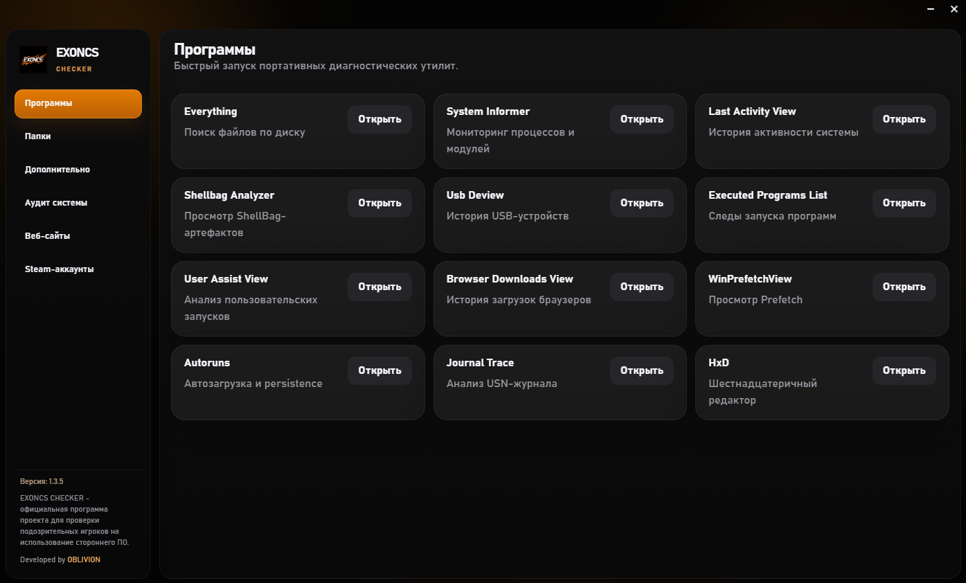Select the Программы sidebar tab
Viewport: 966px width, 583px height.
click(x=78, y=103)
